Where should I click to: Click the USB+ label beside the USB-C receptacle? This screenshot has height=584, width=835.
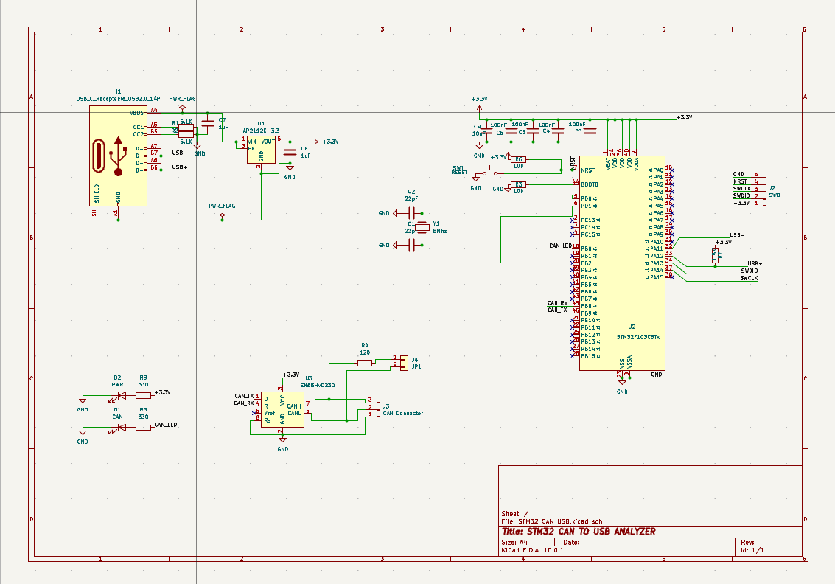[x=180, y=167]
